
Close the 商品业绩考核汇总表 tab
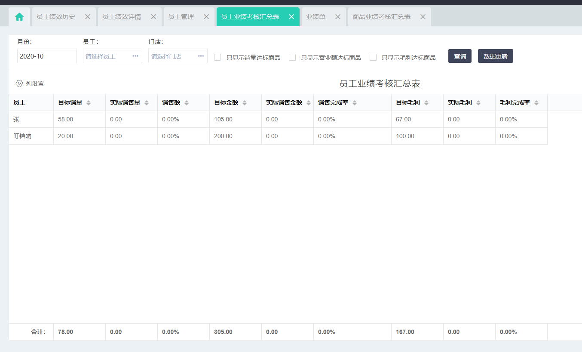point(423,17)
